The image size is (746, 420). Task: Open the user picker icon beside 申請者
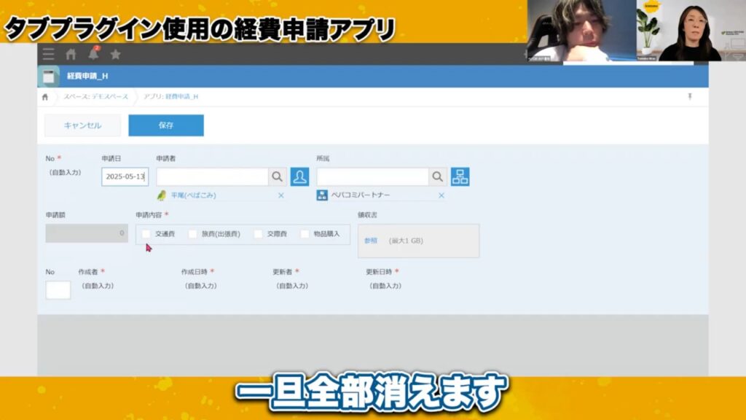coord(298,176)
